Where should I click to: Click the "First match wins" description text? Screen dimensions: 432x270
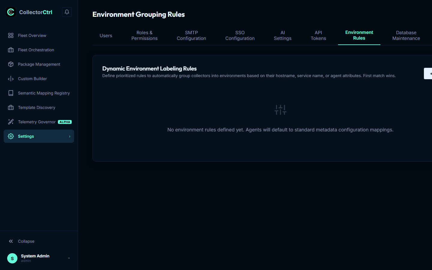(x=379, y=76)
